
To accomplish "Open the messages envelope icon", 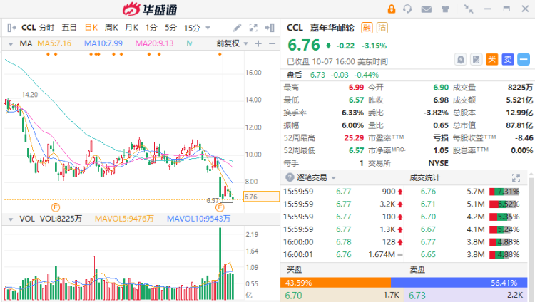I will tap(426, 9).
